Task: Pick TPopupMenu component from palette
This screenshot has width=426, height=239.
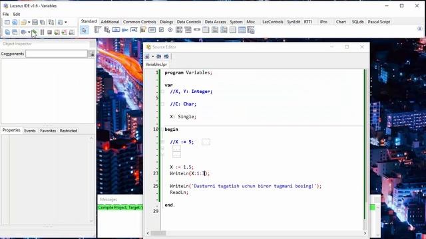Action: pyautogui.click(x=106, y=30)
